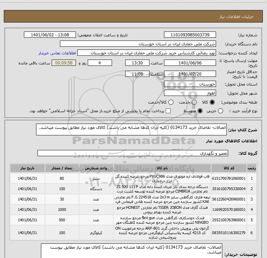
Task: Click quantity 1000 in row 4
Action: (62, 210)
